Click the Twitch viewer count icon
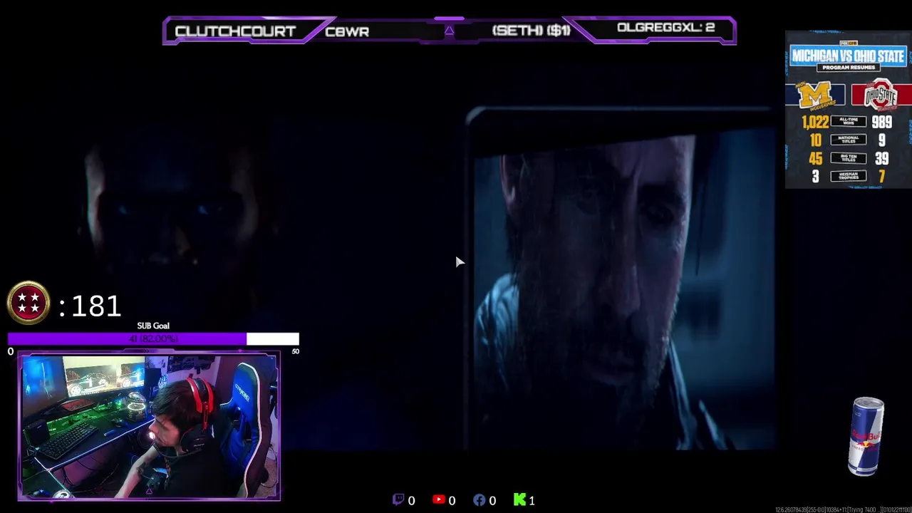 398,500
